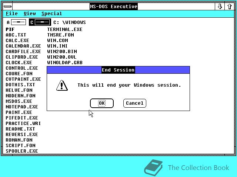Click the minimize down arrow
The height and width of the screenshot is (177, 237).
click(x=220, y=7)
